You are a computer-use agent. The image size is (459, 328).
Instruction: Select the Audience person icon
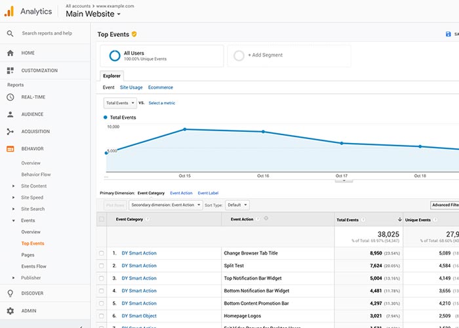10,114
